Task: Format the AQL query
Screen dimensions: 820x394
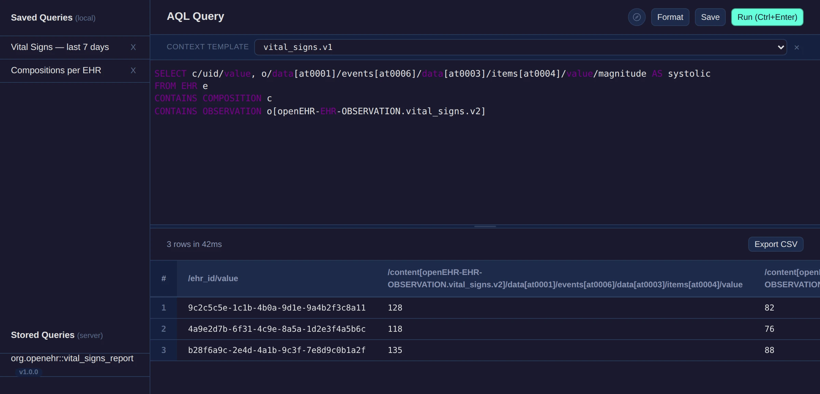Action: [670, 17]
